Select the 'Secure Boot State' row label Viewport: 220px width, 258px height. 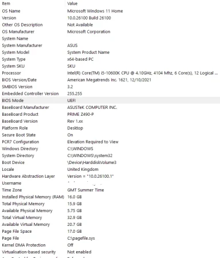19,135
